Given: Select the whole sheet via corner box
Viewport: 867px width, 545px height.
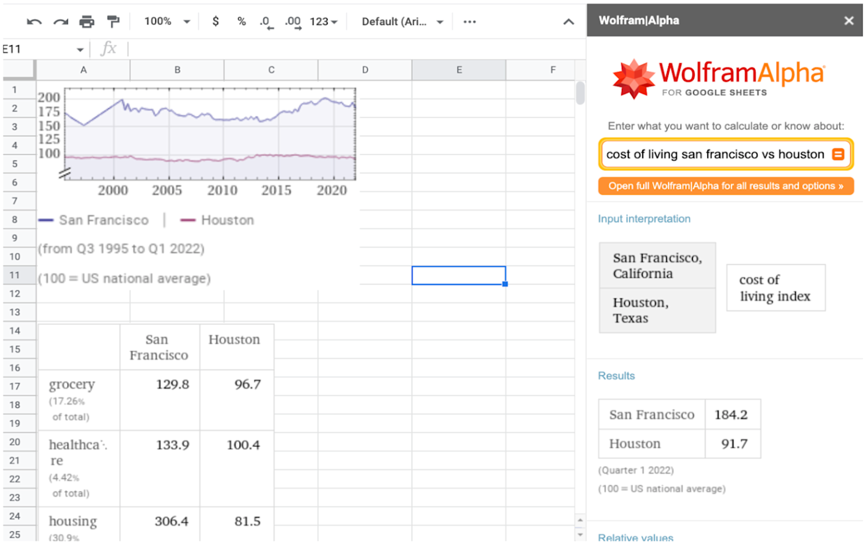Looking at the screenshot, I should 19,70.
